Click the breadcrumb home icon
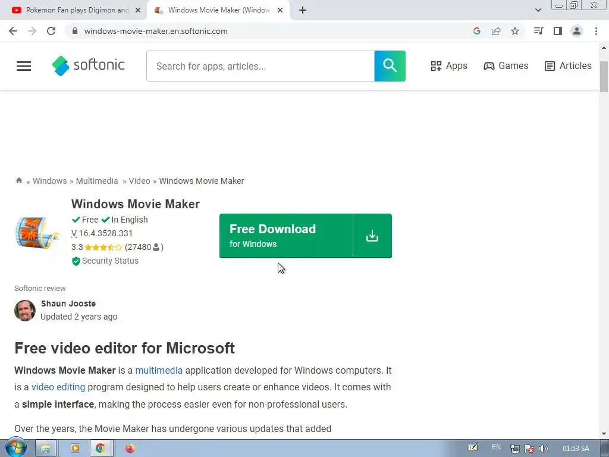This screenshot has height=457, width=609. [18, 181]
